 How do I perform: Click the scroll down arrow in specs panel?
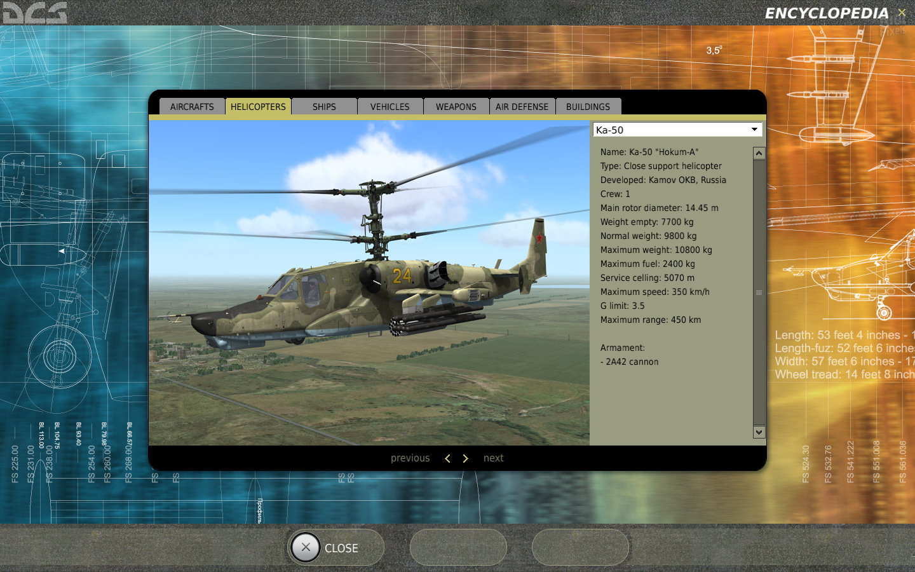pos(759,432)
